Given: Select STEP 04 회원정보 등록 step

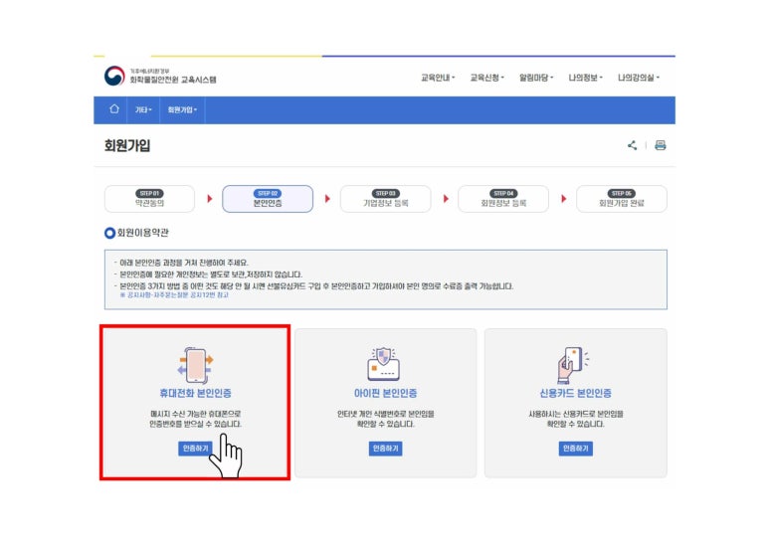Looking at the screenshot, I should 503,199.
